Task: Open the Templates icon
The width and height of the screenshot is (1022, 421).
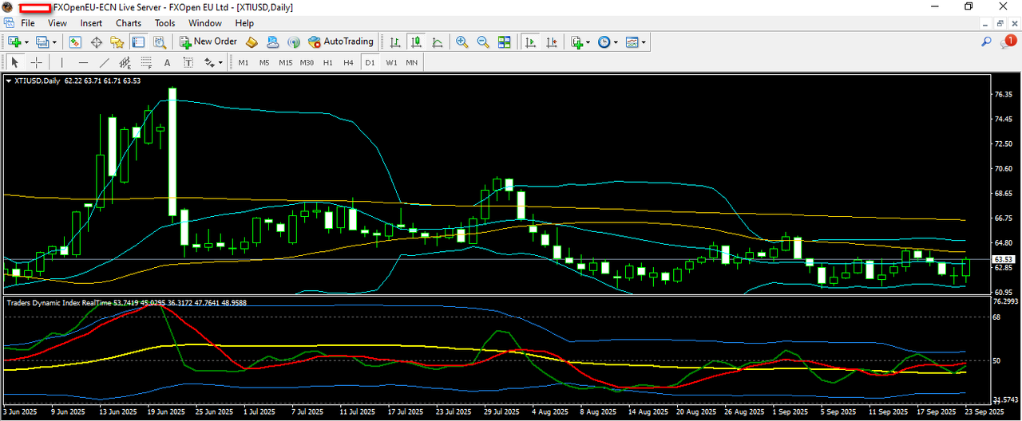Action: 632,41
